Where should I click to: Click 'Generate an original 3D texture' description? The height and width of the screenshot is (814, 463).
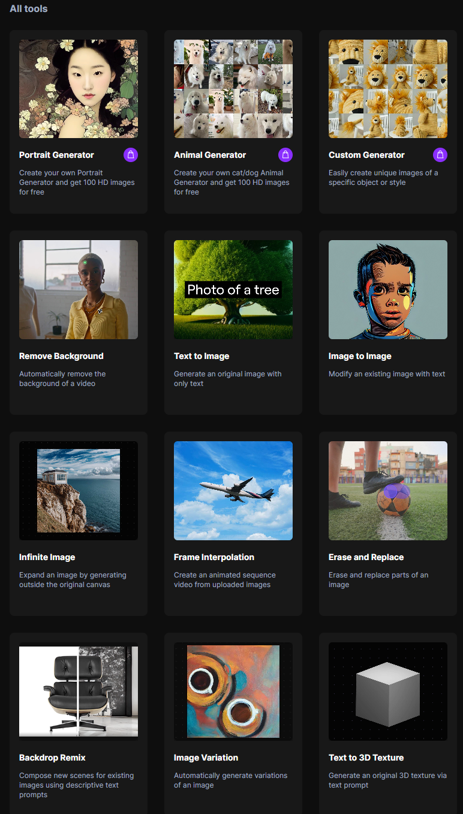[387, 780]
